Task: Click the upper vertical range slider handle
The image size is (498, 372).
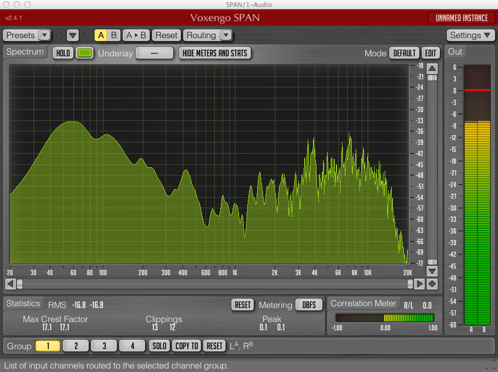Action: [x=432, y=78]
